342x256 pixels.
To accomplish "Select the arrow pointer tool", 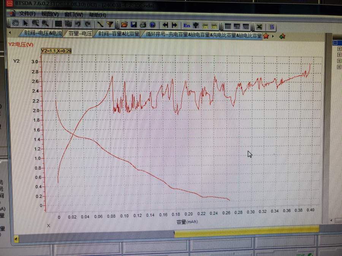I will [26, 24].
